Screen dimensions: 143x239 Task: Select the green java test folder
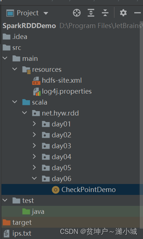33,212
